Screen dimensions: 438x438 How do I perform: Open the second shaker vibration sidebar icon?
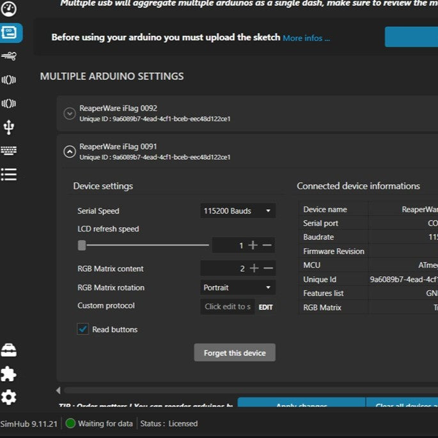pyautogui.click(x=9, y=104)
